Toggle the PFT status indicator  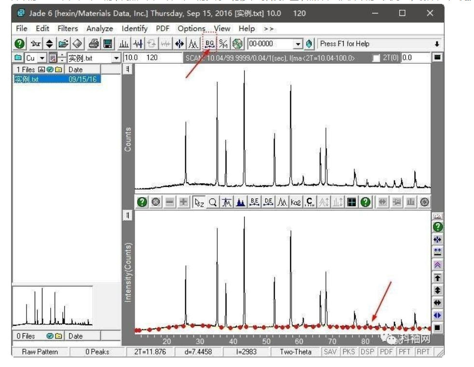(x=404, y=352)
